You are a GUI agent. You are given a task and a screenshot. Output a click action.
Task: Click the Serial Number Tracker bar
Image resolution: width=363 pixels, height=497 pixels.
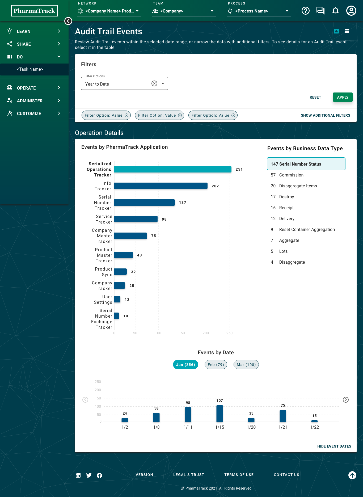click(x=145, y=203)
